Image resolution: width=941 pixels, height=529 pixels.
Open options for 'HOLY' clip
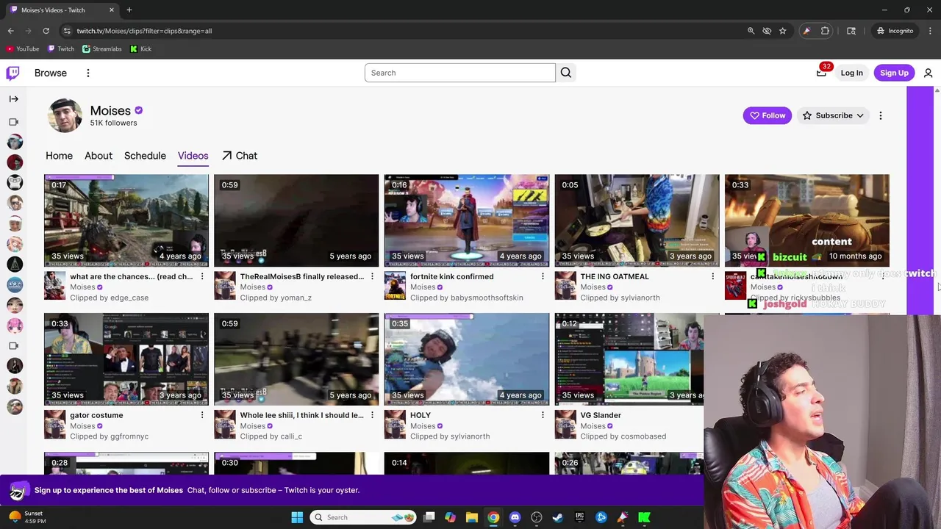[543, 415]
